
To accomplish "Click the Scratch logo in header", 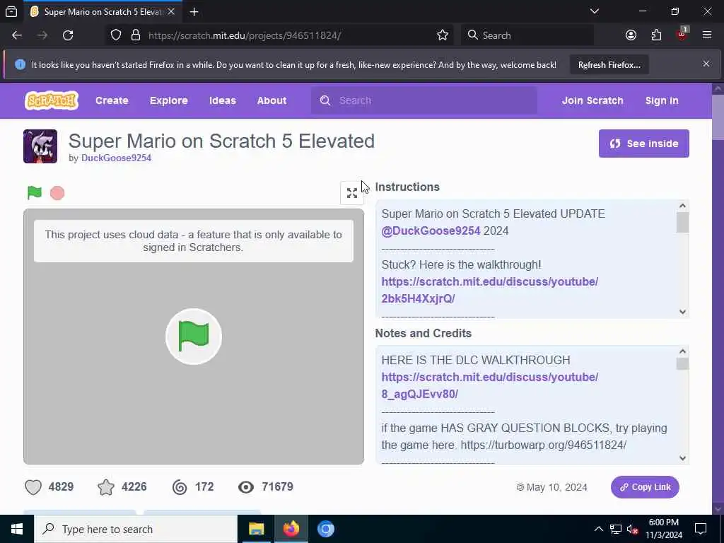I will (x=51, y=100).
